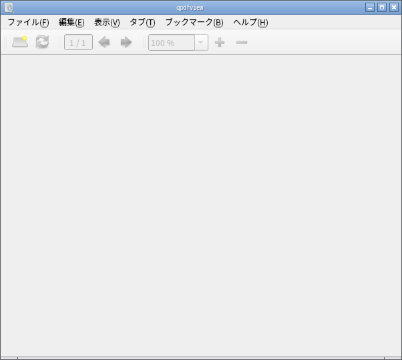Click the zoom in plus icon
Screen dimensions: 402x360
[220, 42]
